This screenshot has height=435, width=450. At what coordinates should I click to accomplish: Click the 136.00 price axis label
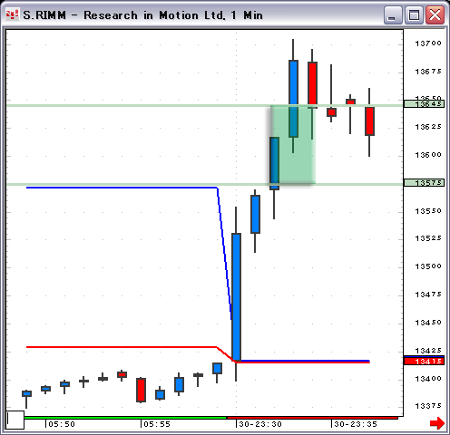click(x=428, y=155)
